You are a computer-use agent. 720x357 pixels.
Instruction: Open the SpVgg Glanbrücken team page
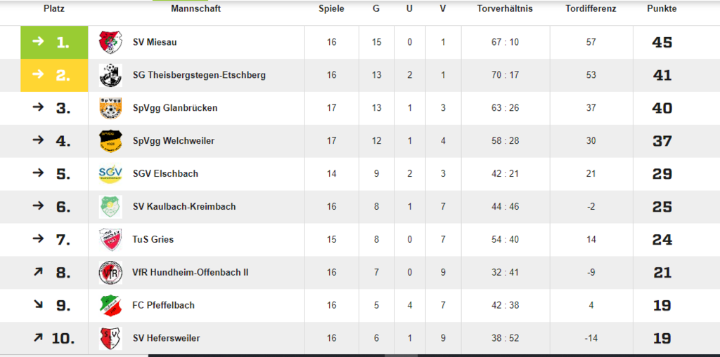pyautogui.click(x=175, y=108)
